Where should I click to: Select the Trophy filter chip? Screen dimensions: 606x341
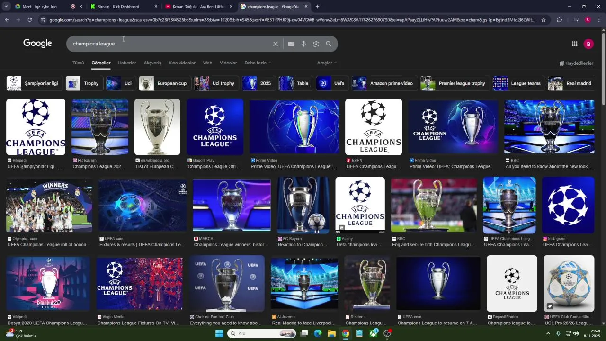coord(84,83)
